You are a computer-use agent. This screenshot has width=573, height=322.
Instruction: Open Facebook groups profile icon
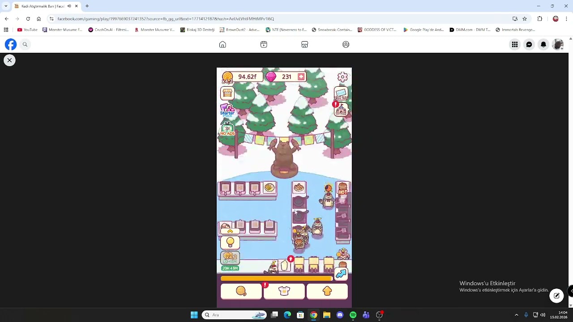(x=346, y=44)
